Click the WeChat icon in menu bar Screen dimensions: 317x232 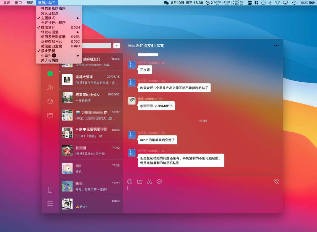[166, 3]
